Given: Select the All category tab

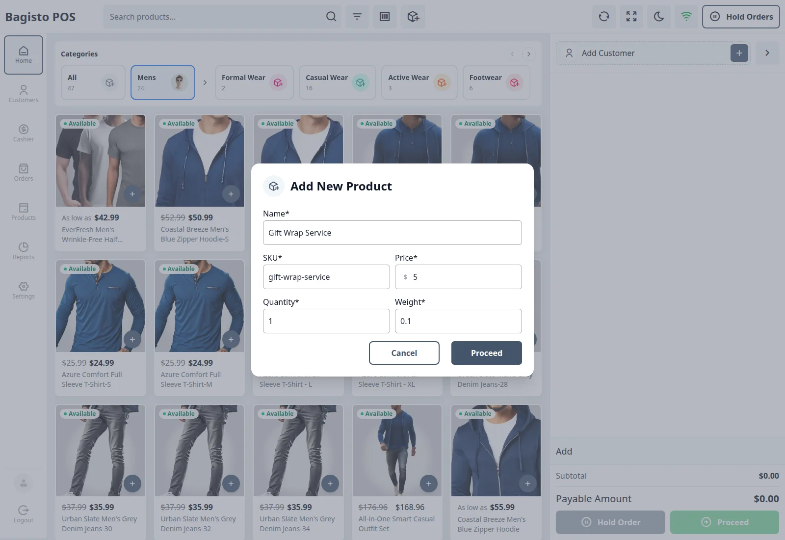Looking at the screenshot, I should (x=93, y=82).
